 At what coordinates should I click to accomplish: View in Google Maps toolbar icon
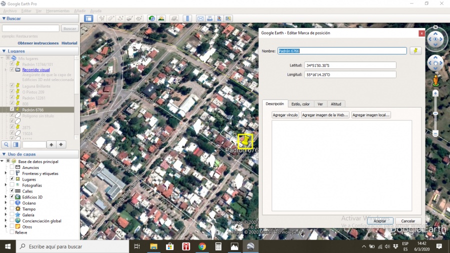point(228,18)
